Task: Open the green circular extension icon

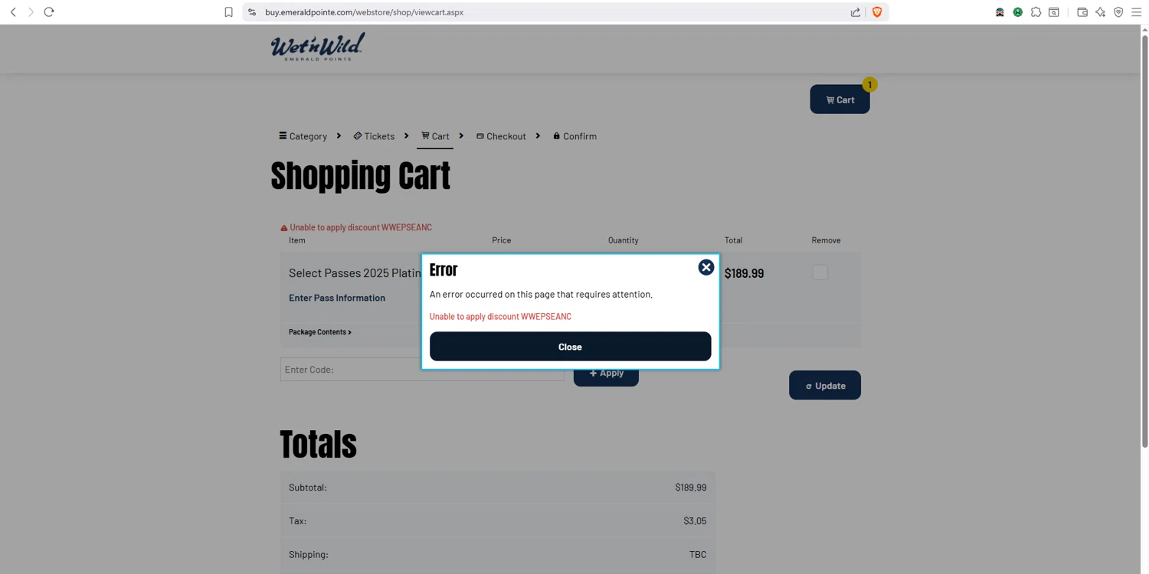Action: [x=1017, y=12]
